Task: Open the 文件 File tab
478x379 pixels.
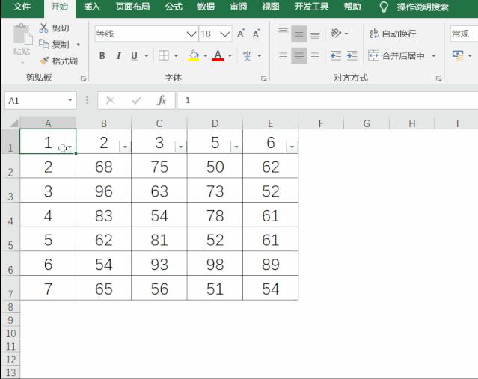Action: point(22,7)
